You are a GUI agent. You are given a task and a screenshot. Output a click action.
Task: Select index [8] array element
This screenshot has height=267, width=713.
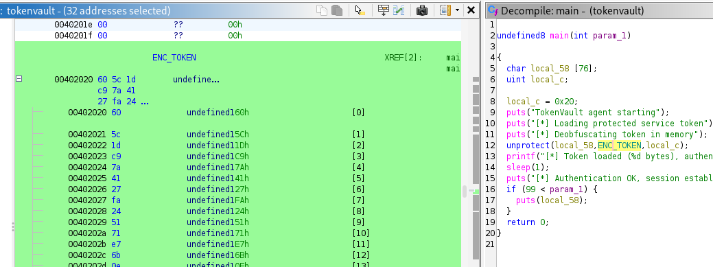(359, 211)
